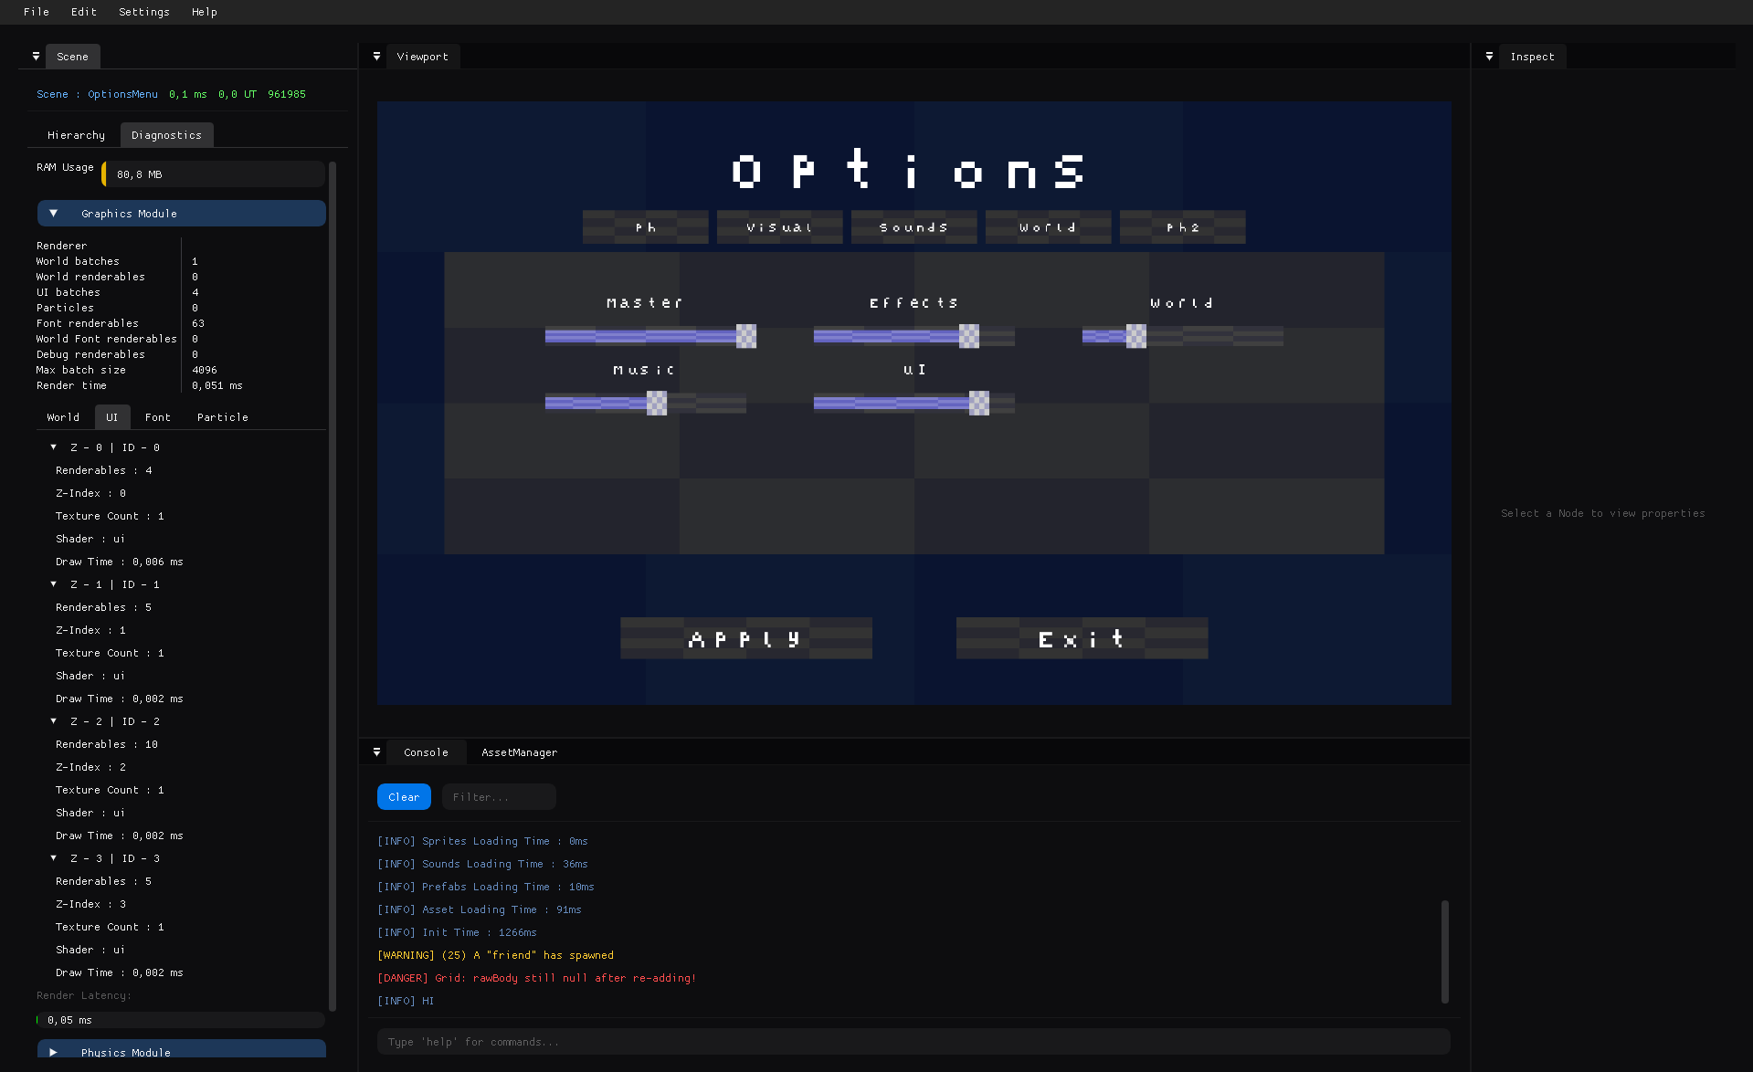Open the Settings menu
The width and height of the screenshot is (1753, 1072).
[143, 12]
